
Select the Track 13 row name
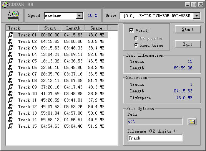click(27, 113)
